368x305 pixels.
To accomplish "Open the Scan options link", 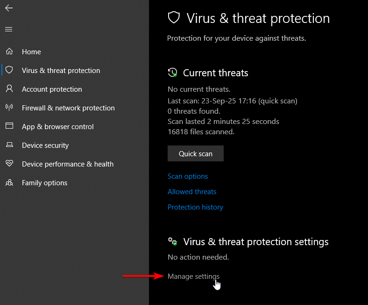I will pos(188,176).
